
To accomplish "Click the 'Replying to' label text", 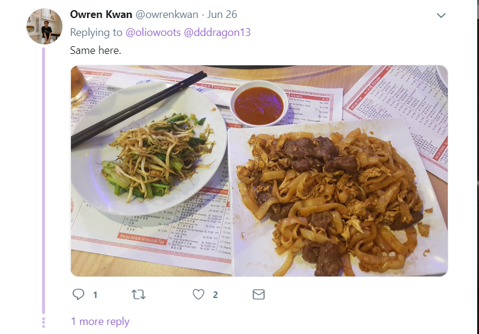I will 96,32.
